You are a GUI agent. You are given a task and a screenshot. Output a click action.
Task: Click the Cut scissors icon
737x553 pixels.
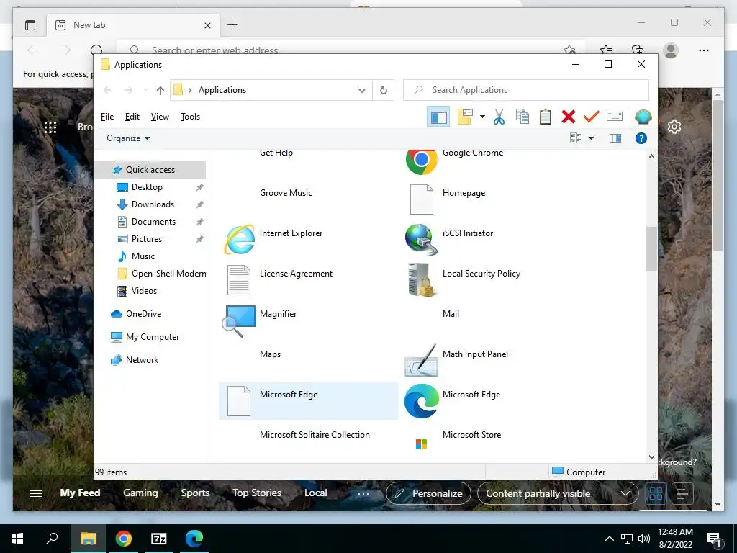(x=499, y=117)
